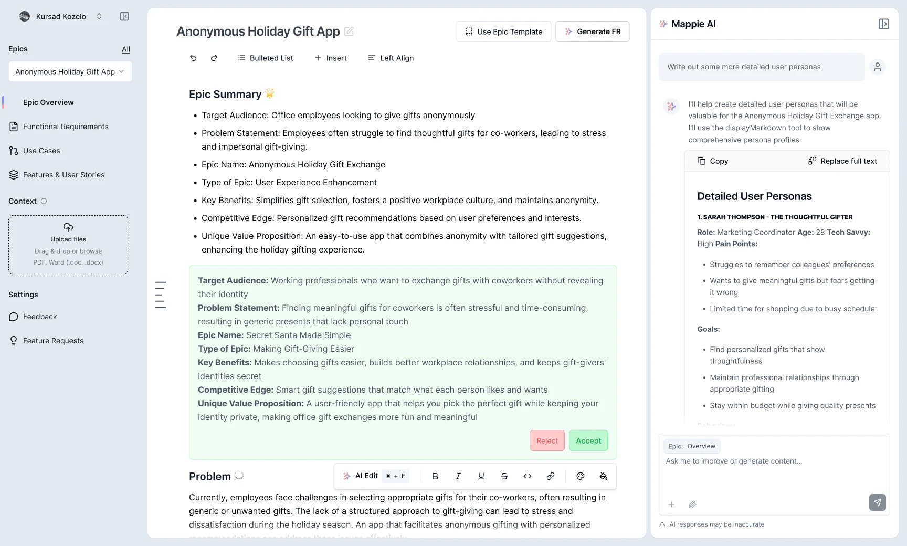
Task: Open the Anonymous Holiday Gift App epic dropdown
Action: coord(70,71)
